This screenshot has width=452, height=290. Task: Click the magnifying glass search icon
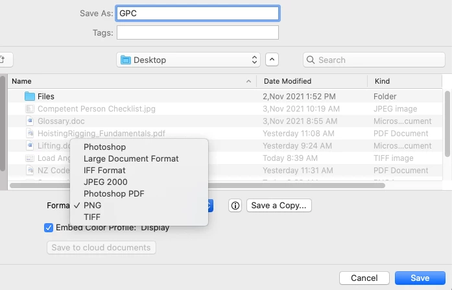pyautogui.click(x=311, y=60)
